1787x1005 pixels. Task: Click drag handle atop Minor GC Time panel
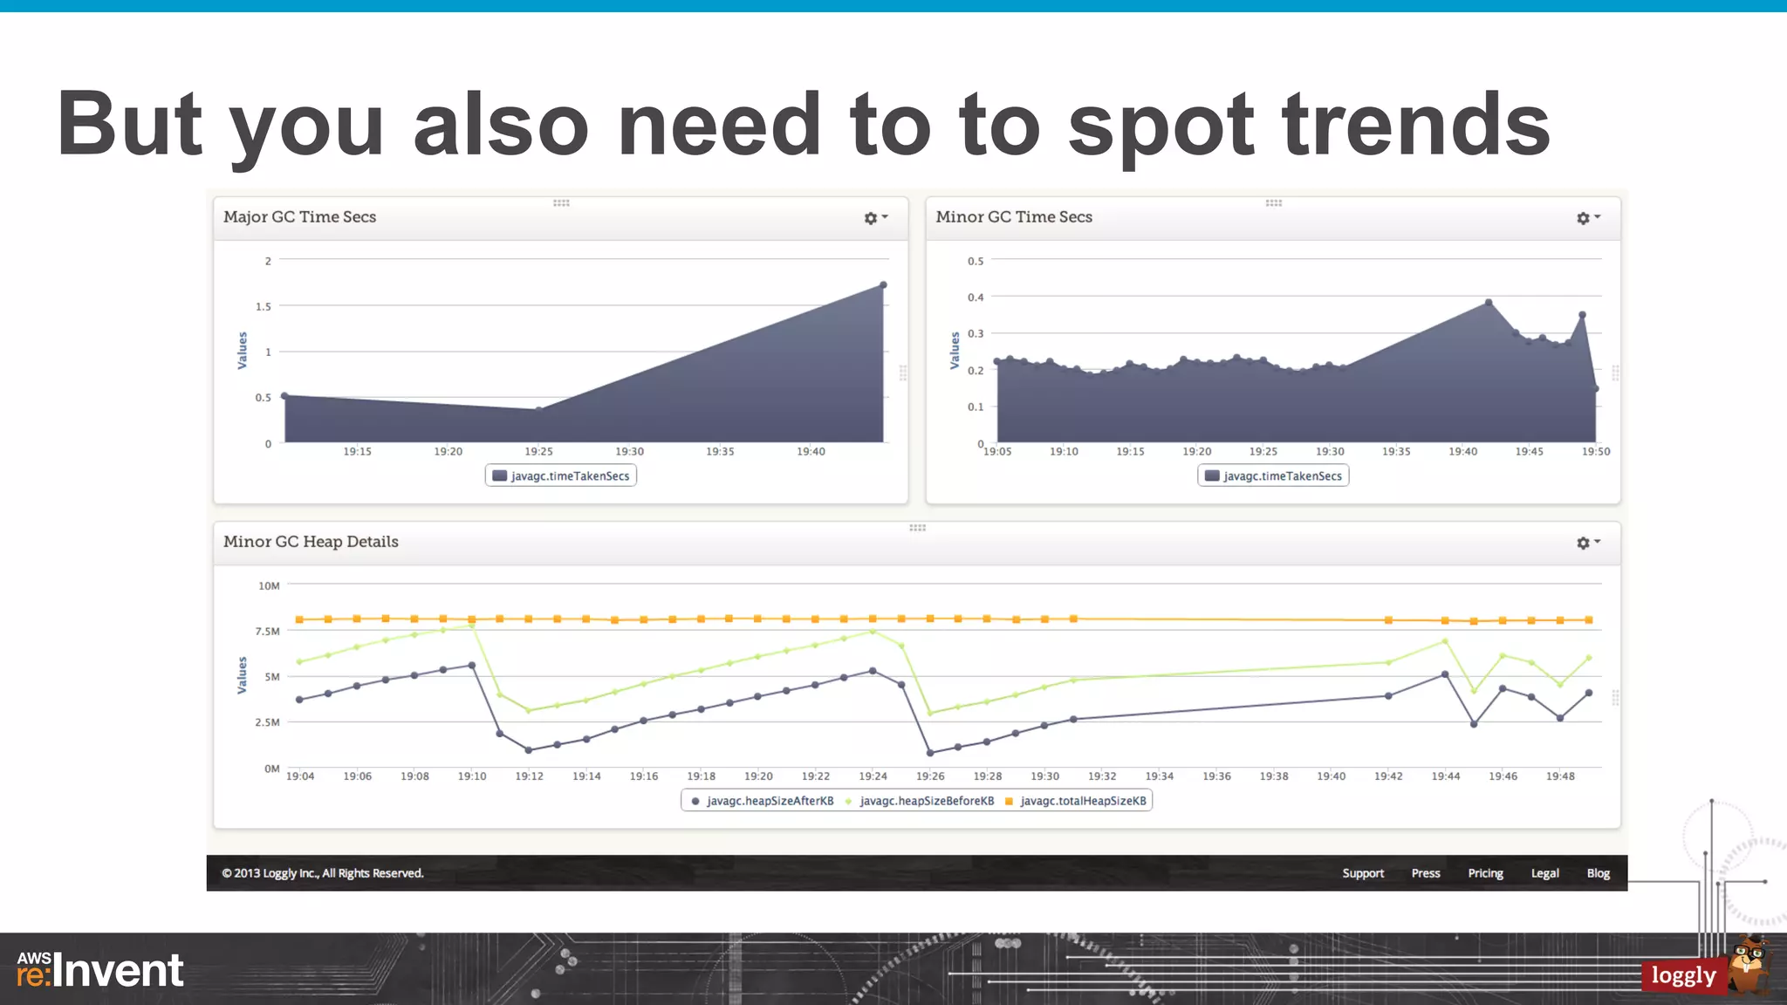coord(1274,203)
